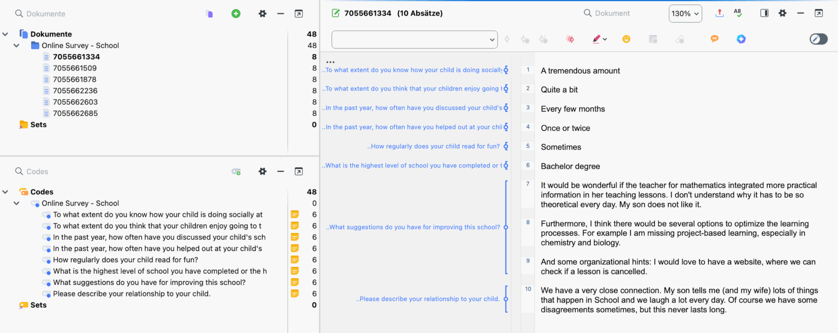Export the displayed document

(719, 13)
